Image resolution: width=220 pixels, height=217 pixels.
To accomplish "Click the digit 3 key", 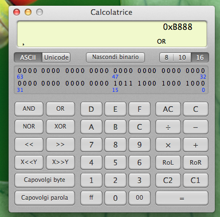I will point(139,180).
